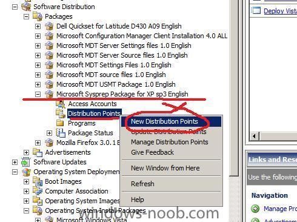Click the Software Updates icon
This screenshot has height=222, width=297.
(26, 162)
